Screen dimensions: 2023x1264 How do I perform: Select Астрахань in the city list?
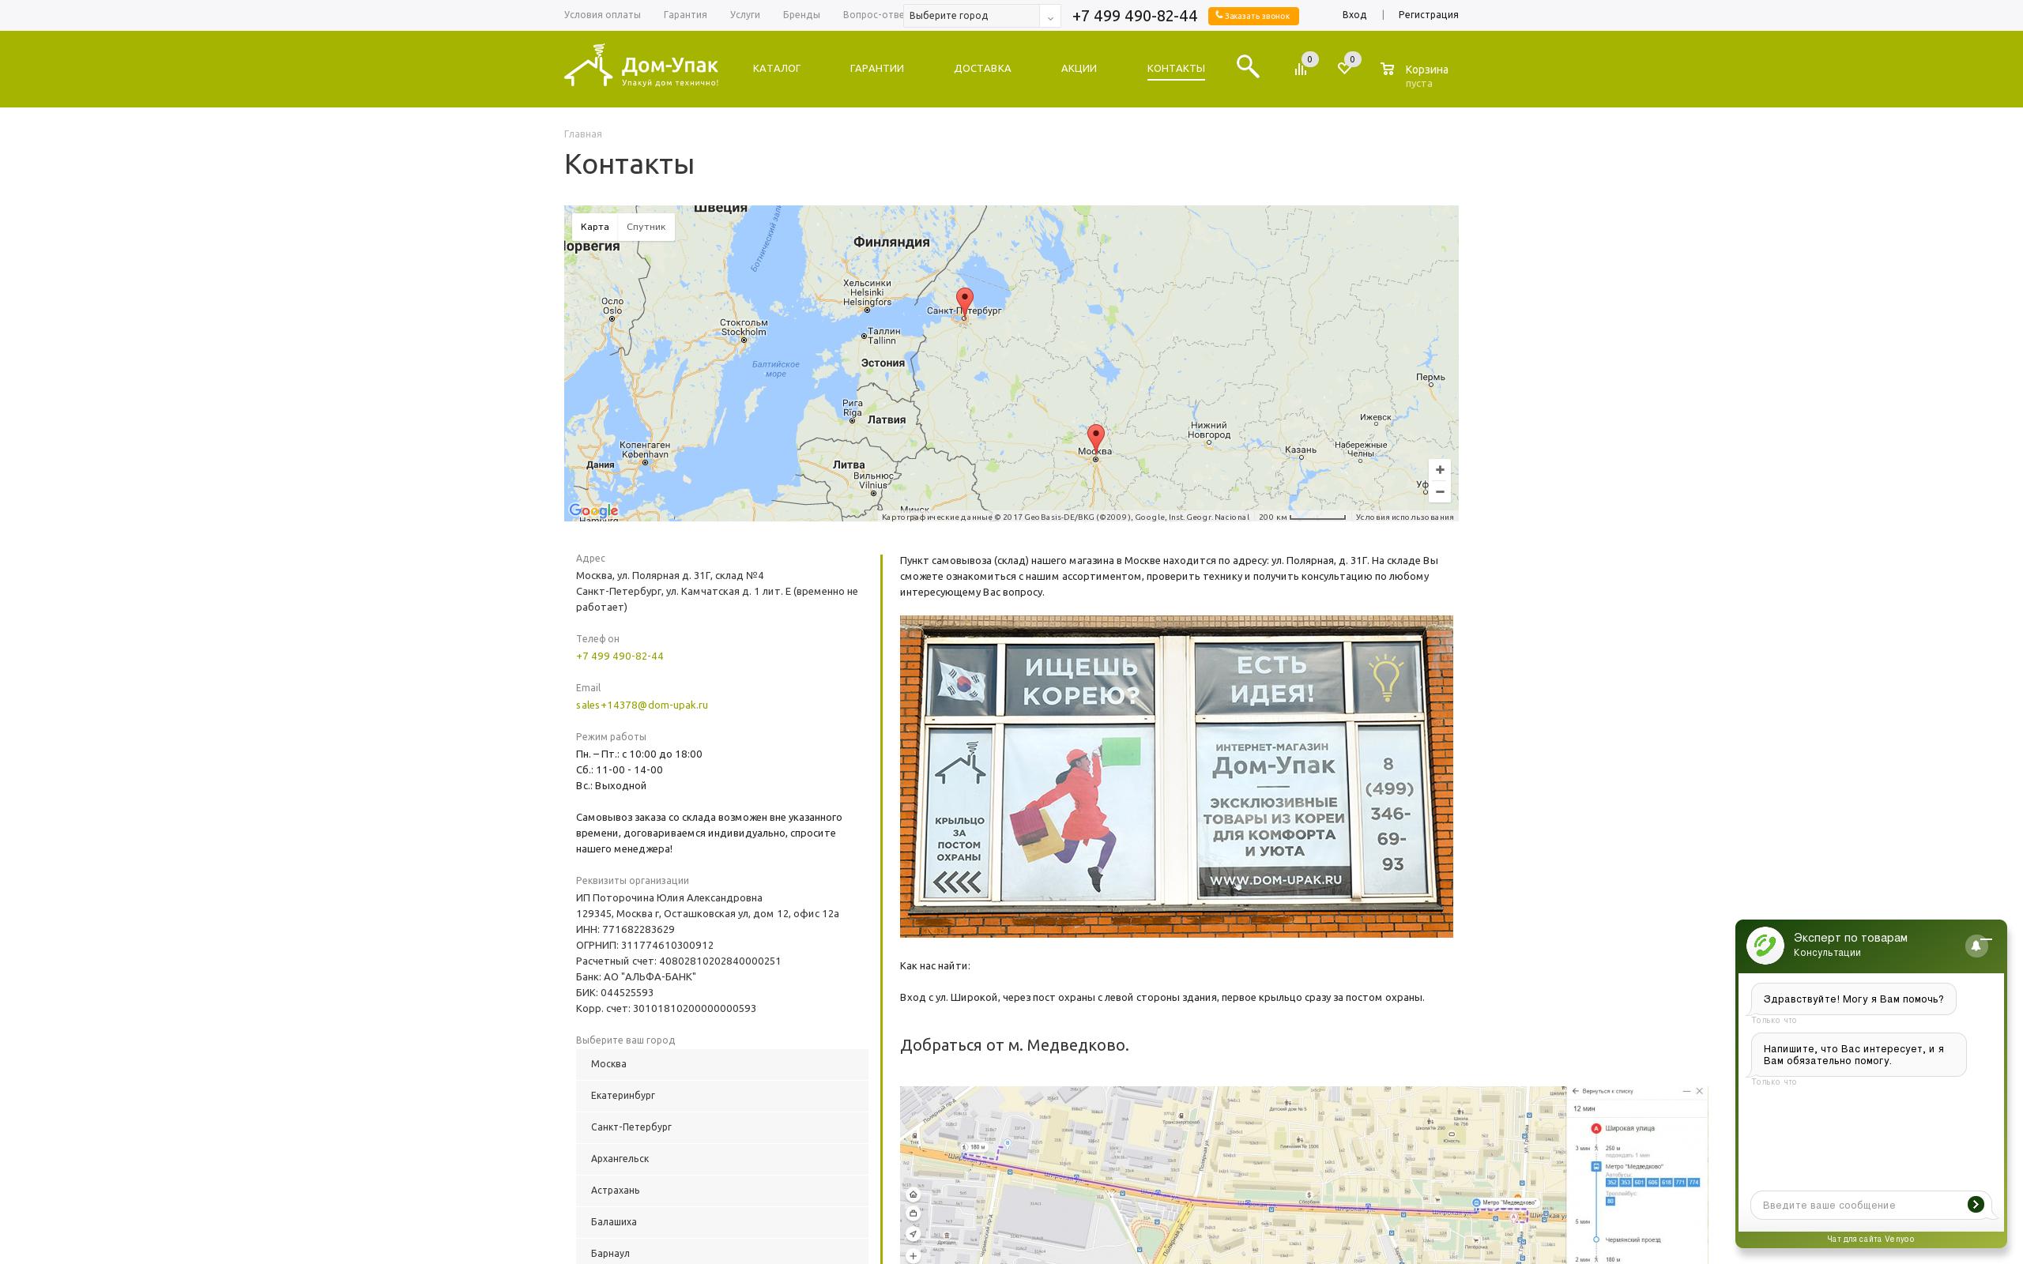[721, 1191]
